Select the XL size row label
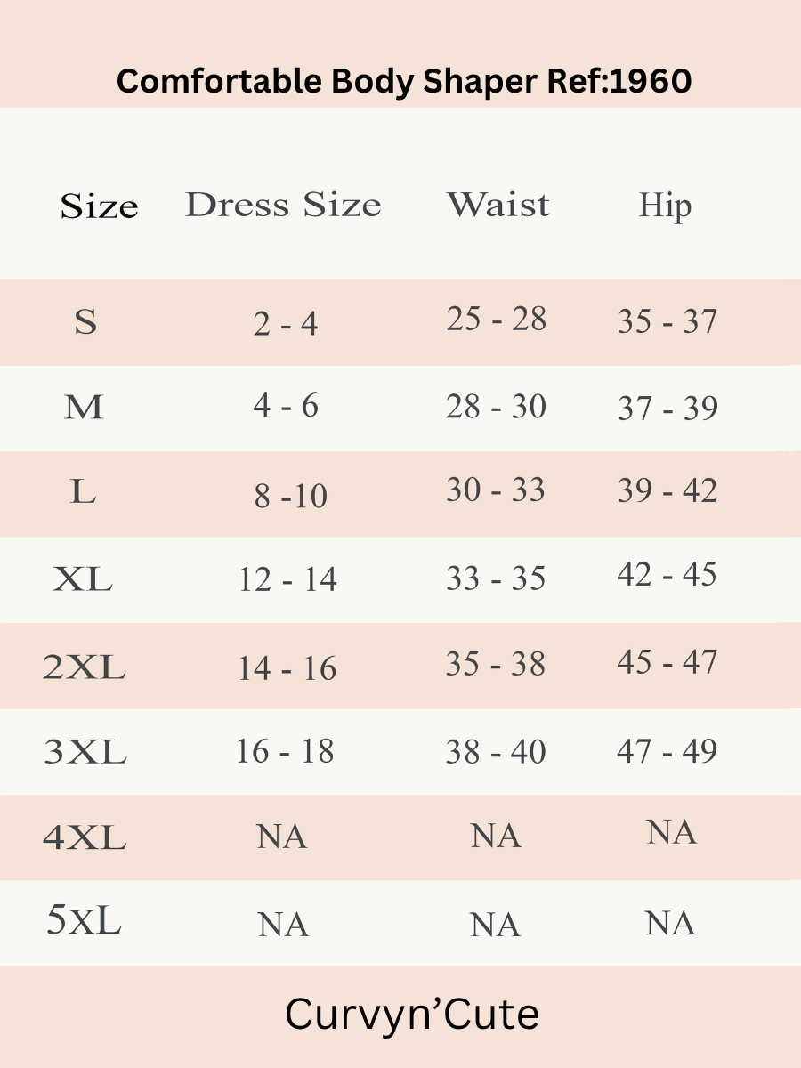This screenshot has height=1068, width=801. 83,580
